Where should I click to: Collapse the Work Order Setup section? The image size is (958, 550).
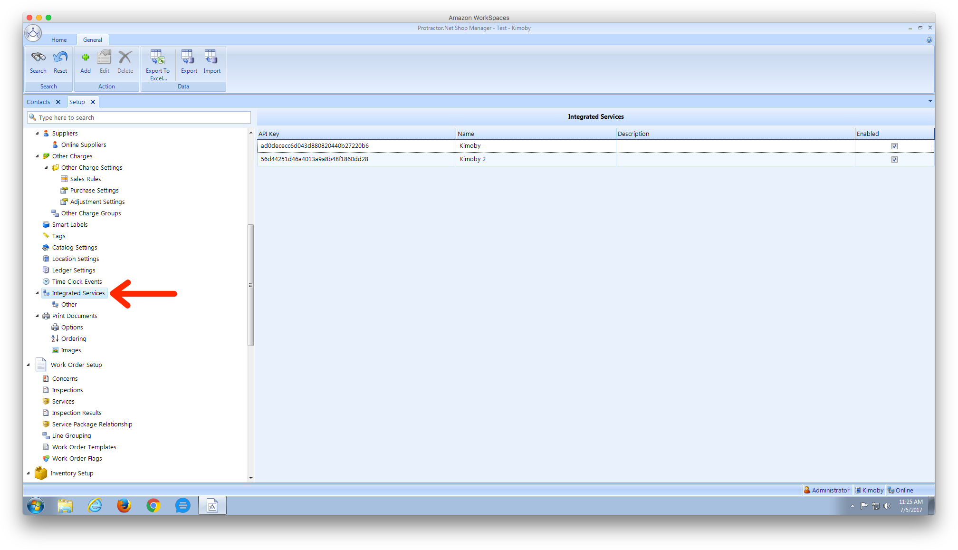[29, 365]
